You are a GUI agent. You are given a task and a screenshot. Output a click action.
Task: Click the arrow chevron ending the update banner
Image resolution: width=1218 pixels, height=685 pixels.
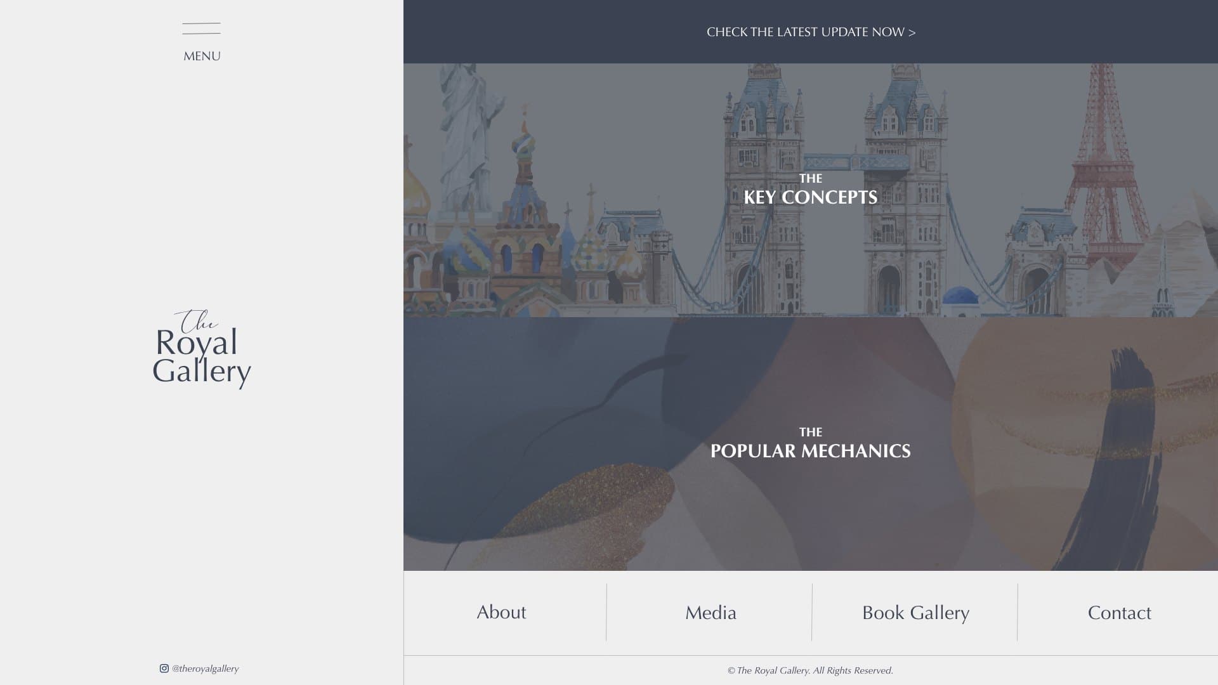(912, 32)
